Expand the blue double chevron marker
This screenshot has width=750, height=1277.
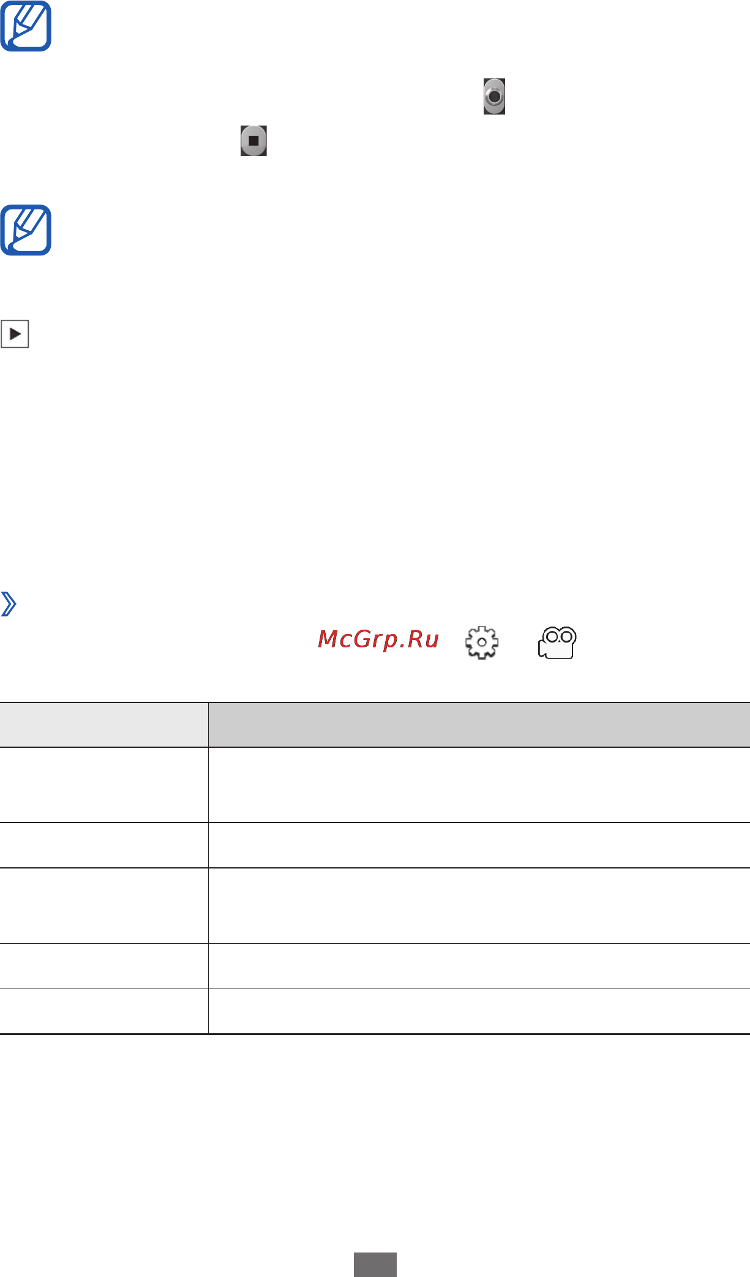tap(9, 604)
